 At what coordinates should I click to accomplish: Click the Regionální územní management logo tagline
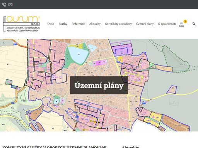[23, 30]
